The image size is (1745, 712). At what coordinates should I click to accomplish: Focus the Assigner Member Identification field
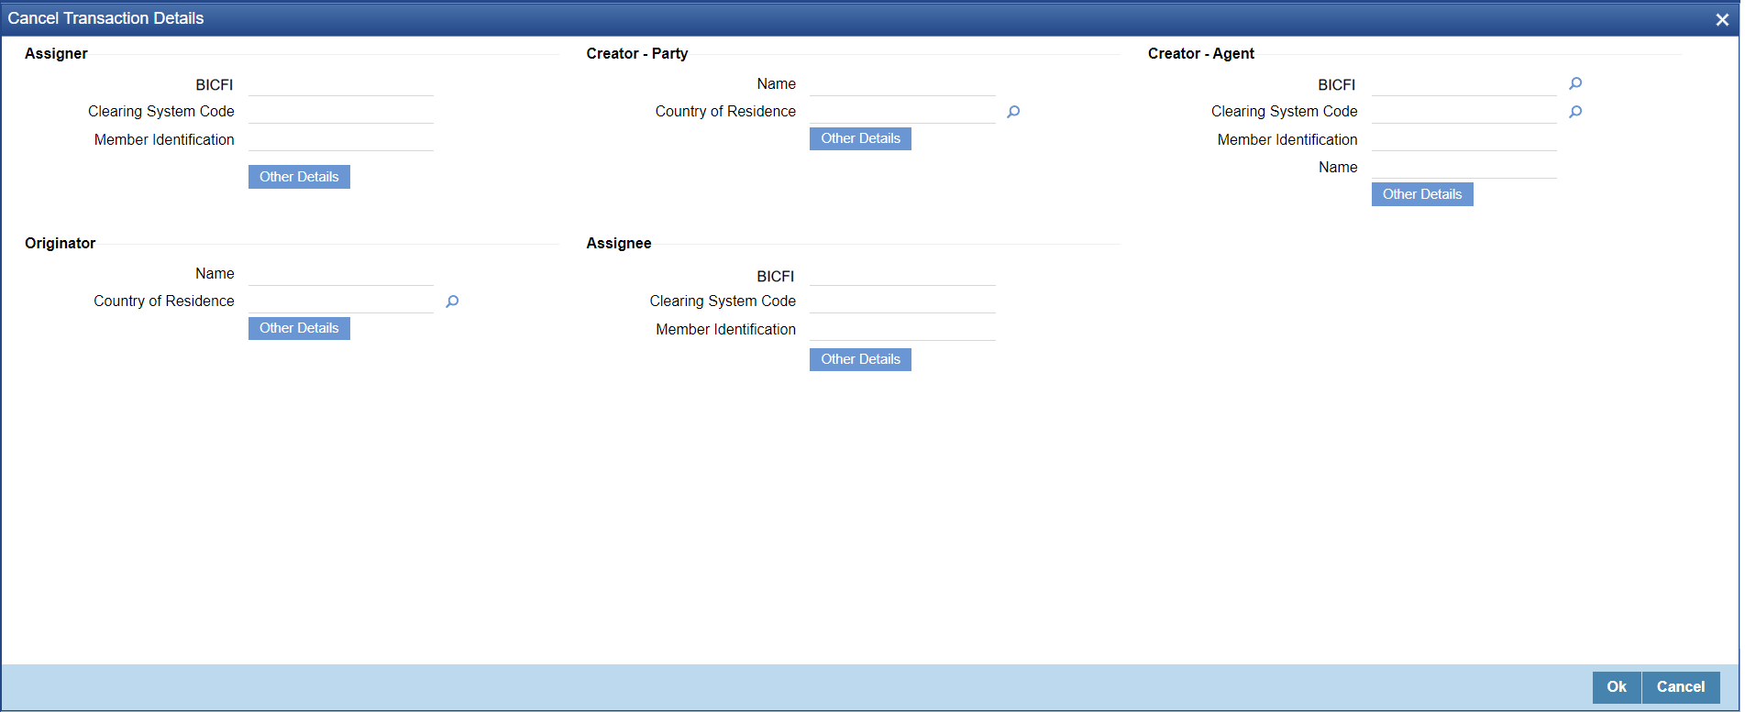click(x=341, y=139)
